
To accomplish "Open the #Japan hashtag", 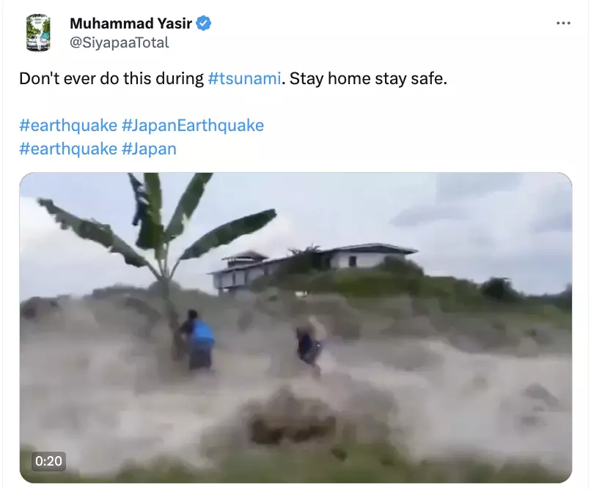I will click(149, 149).
